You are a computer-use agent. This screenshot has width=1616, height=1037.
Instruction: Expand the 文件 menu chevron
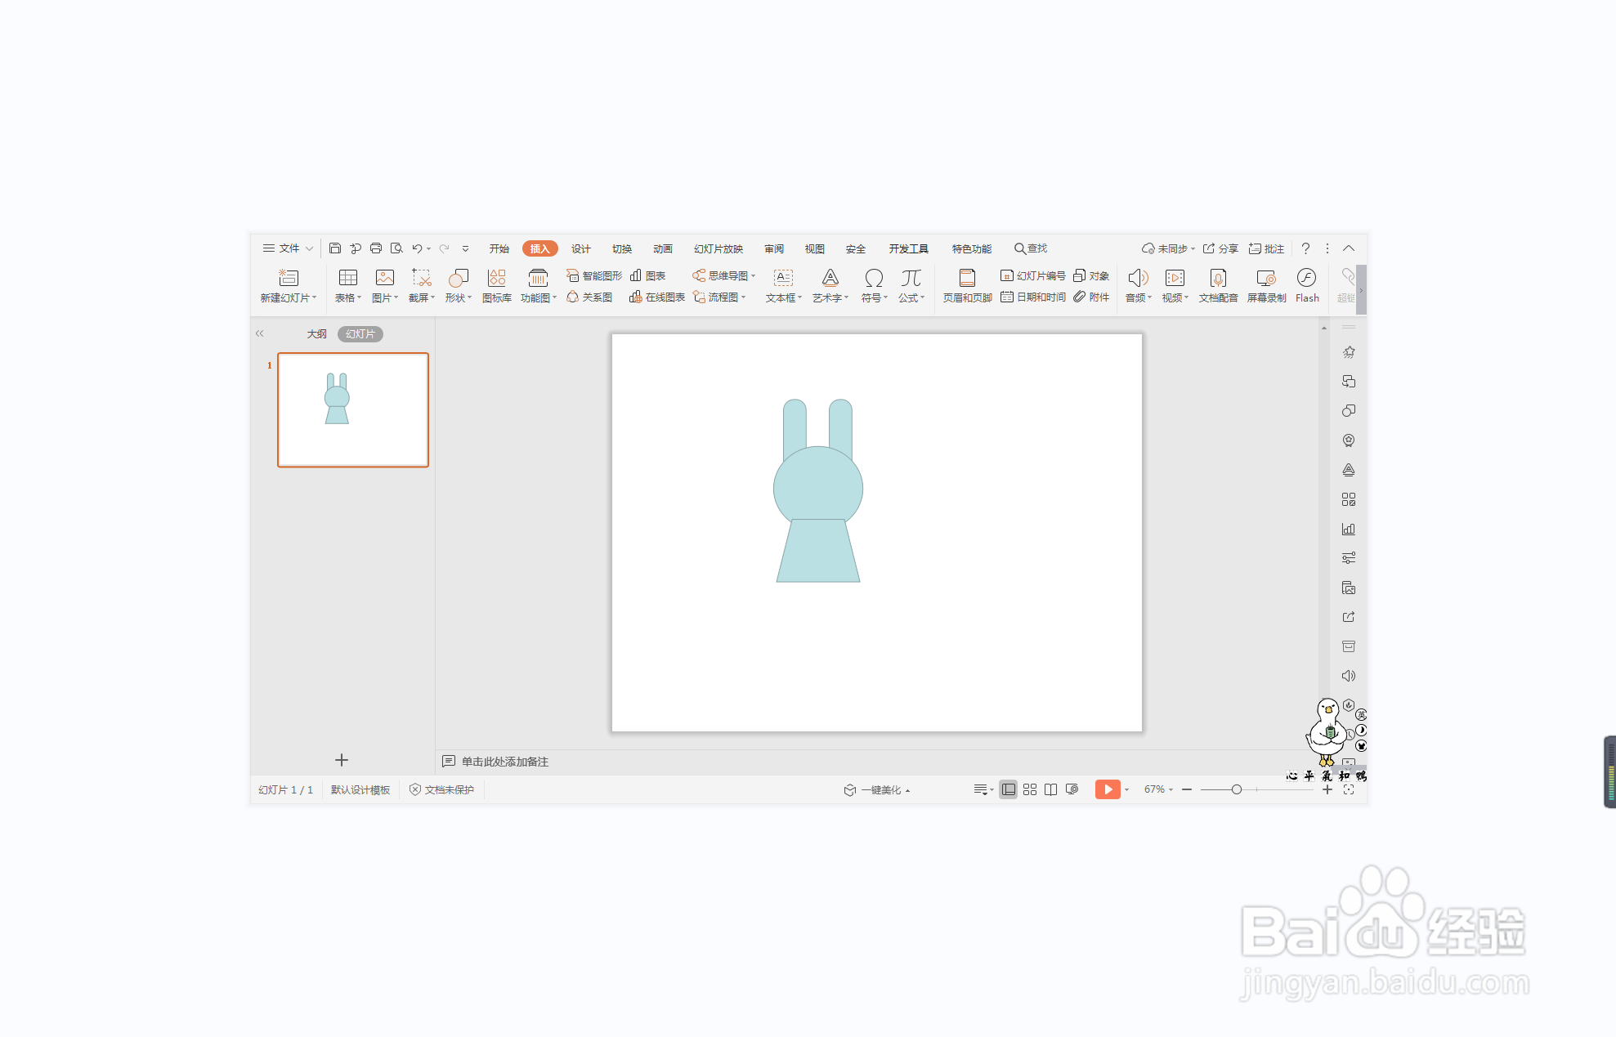click(x=310, y=249)
